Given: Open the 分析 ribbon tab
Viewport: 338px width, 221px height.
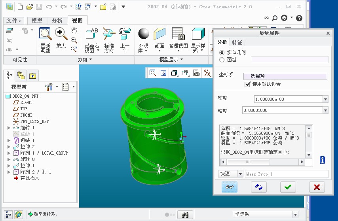Looking at the screenshot, I should pos(57,21).
